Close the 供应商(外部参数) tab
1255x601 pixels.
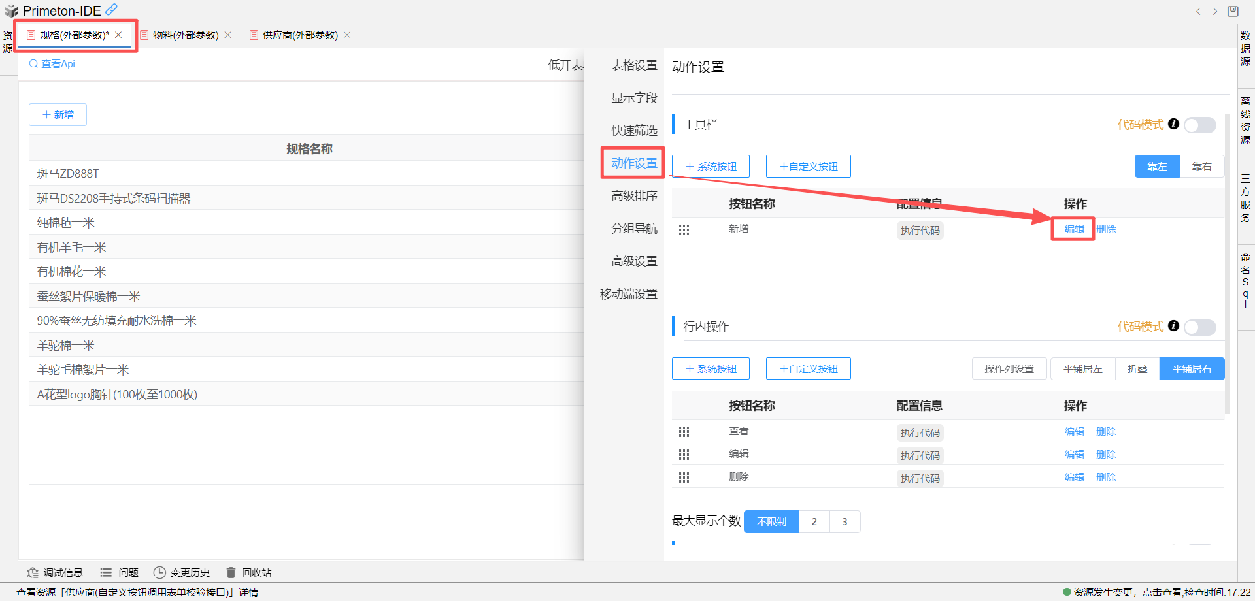pyautogui.click(x=347, y=35)
